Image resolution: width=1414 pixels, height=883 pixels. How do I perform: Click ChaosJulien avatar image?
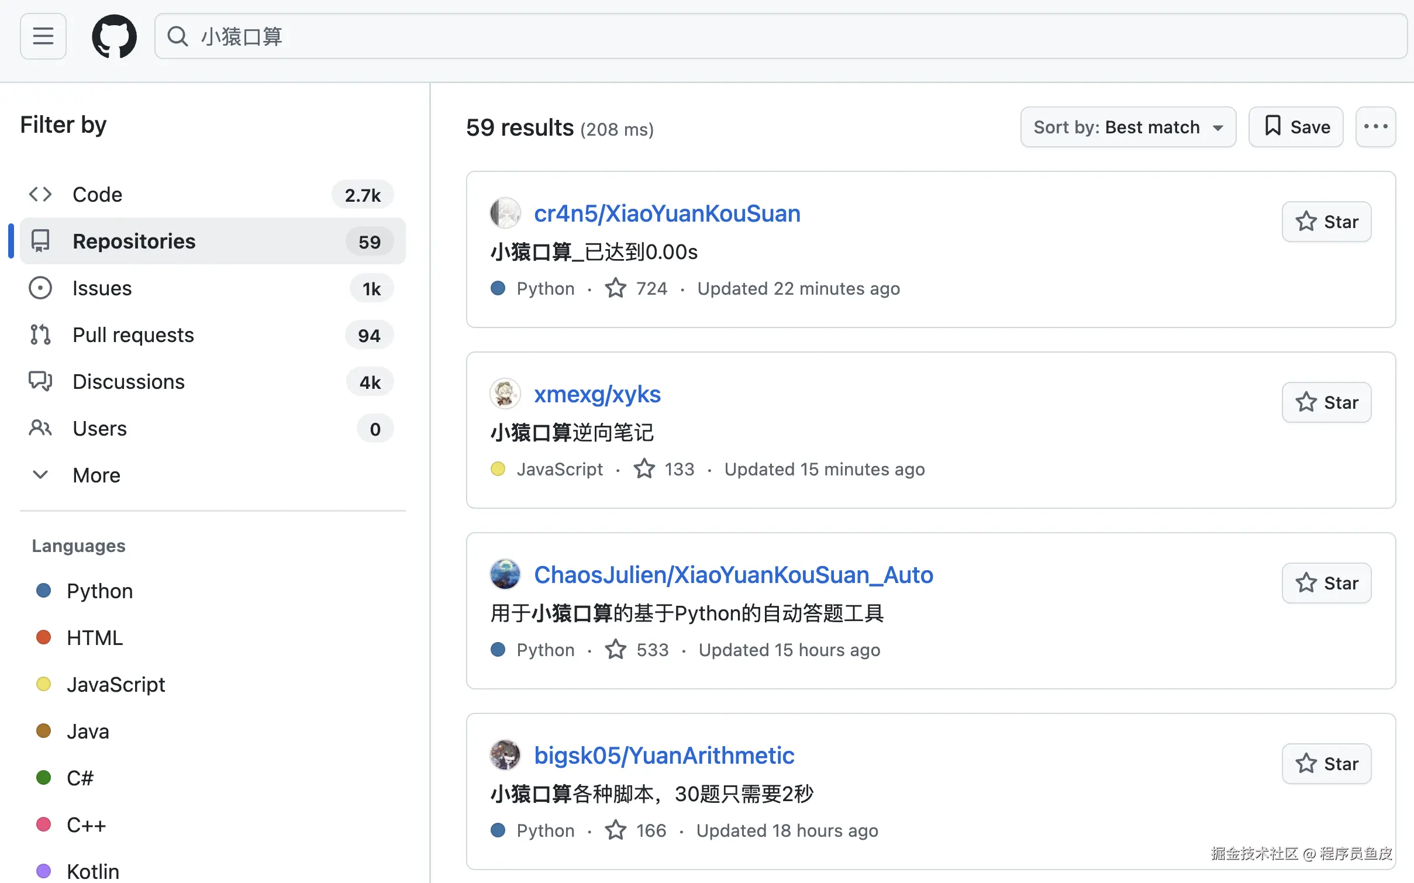505,574
